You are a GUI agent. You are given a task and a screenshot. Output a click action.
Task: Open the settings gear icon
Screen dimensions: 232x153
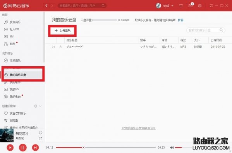point(200,6)
